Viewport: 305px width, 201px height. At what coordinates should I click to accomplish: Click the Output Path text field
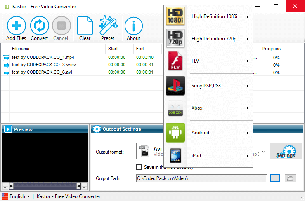[201, 178]
